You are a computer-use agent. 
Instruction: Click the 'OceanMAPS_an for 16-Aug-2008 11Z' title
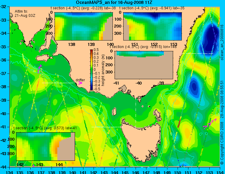click(x=114, y=2)
